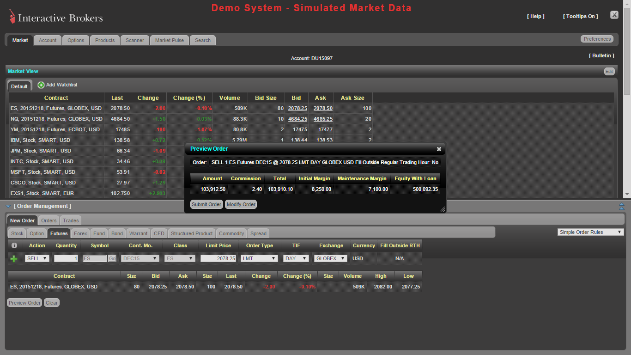The width and height of the screenshot is (631, 355).
Task: Open the Class ES dropdown
Action: point(180,258)
